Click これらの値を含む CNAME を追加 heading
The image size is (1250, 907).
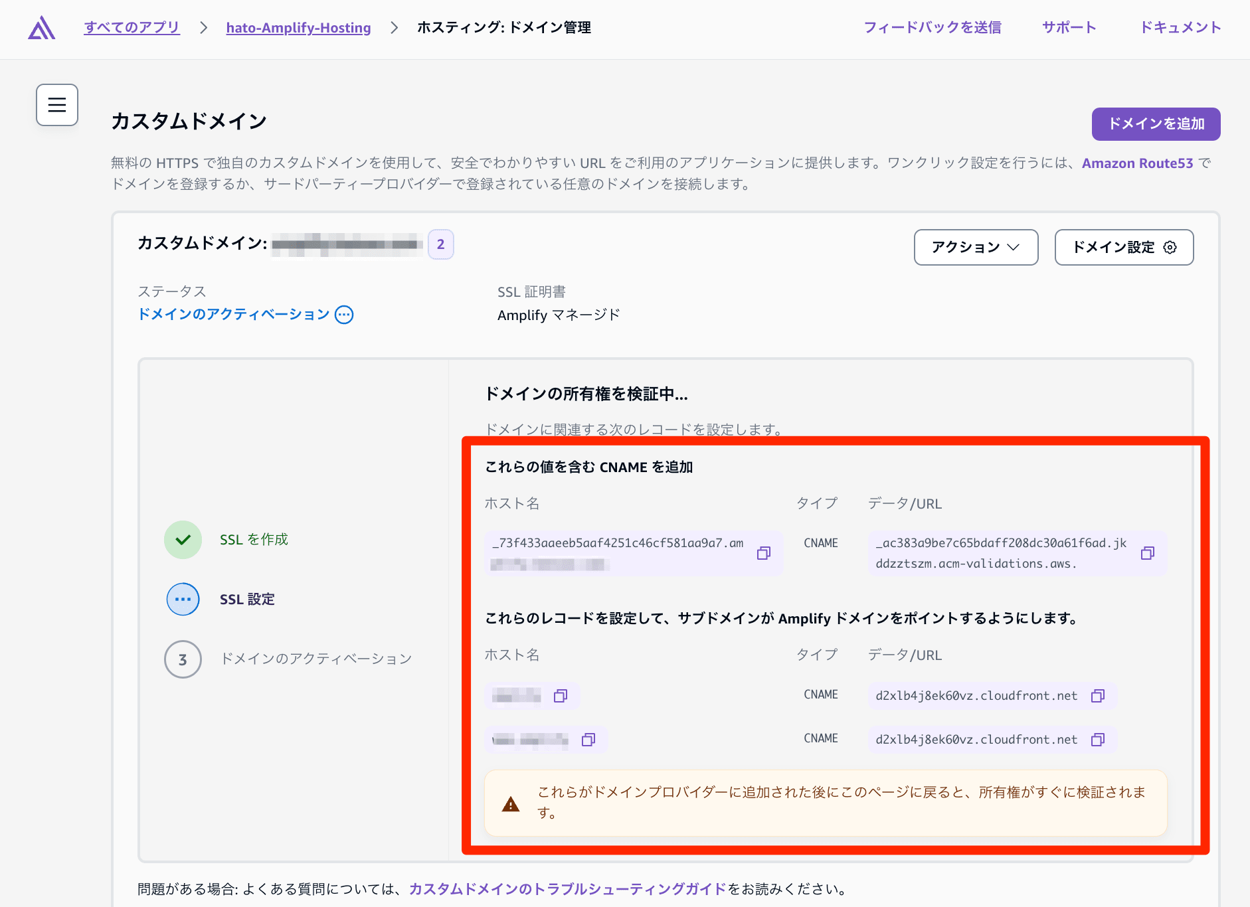point(589,467)
